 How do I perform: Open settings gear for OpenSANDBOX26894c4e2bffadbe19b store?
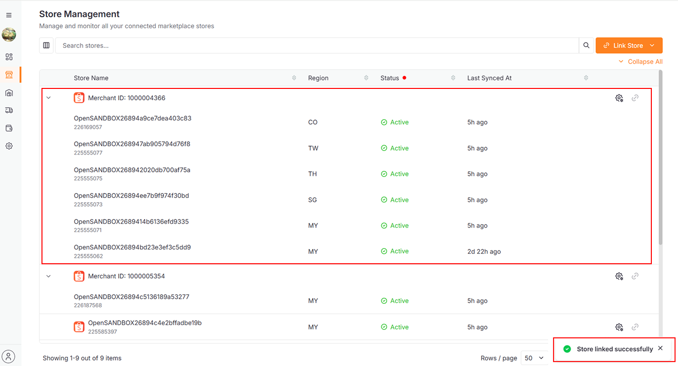[619, 327]
